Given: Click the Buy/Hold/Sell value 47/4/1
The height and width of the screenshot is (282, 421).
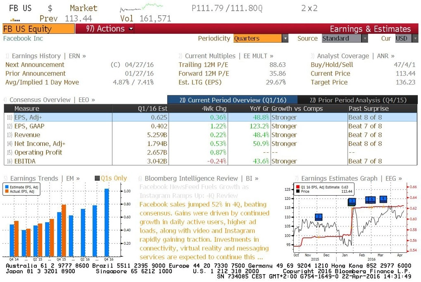Looking at the screenshot, I should tap(404, 65).
